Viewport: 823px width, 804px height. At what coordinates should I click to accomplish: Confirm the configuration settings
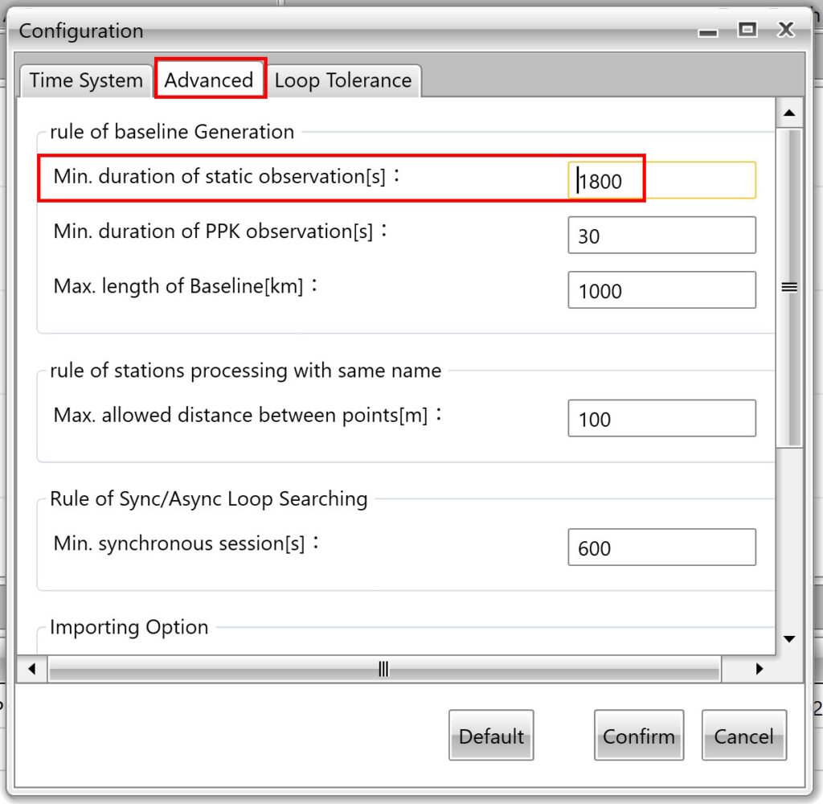[638, 736]
